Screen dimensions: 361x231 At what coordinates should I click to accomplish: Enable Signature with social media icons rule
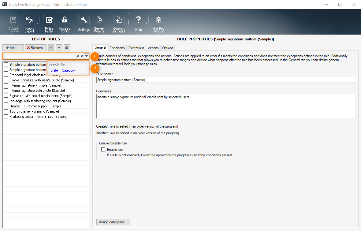[x=6, y=95]
